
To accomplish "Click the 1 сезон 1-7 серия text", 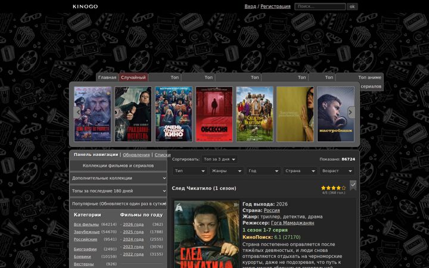I will coord(265,230).
